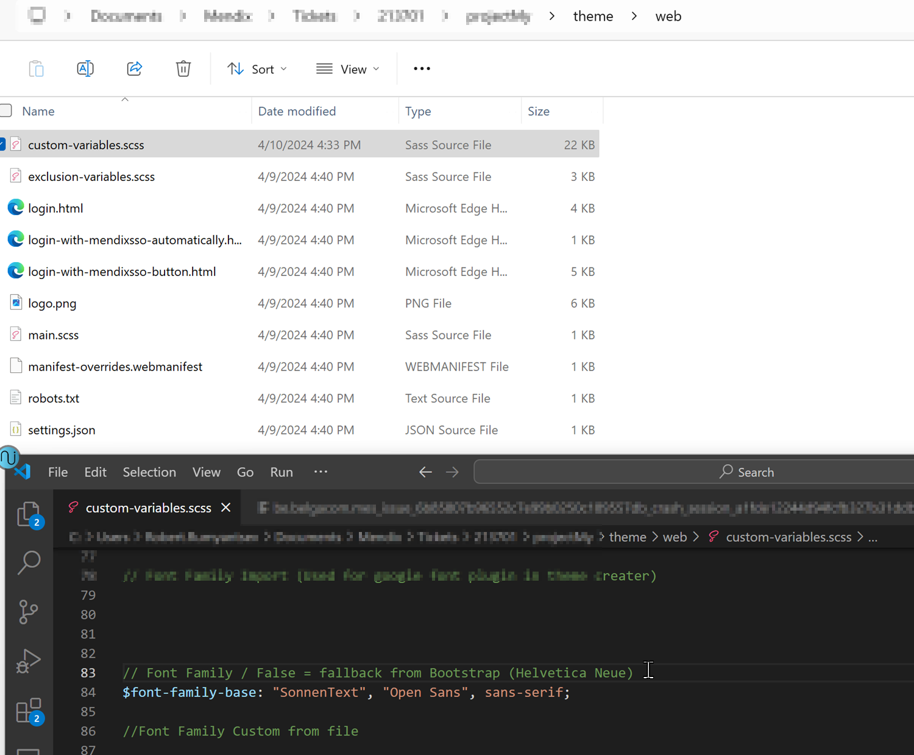Go back with the left arrow in VS Code
Image resolution: width=914 pixels, height=755 pixels.
(x=425, y=472)
